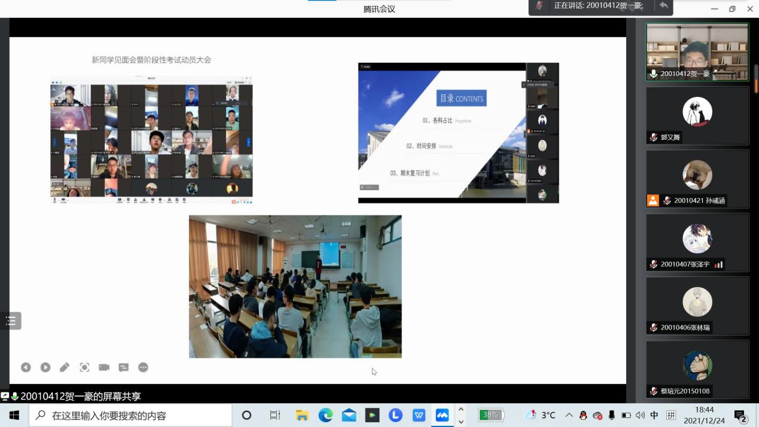The width and height of the screenshot is (759, 427).
Task: Open the Tencent Meeting taskbar icon
Action: tap(442, 415)
